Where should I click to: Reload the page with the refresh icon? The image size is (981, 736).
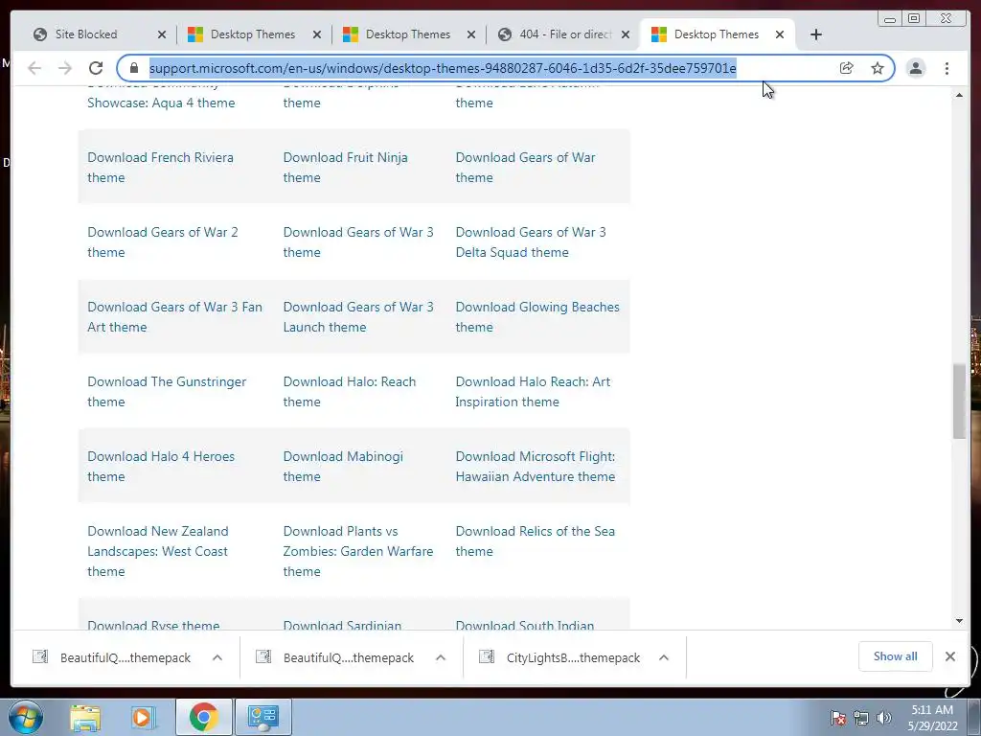[96, 68]
